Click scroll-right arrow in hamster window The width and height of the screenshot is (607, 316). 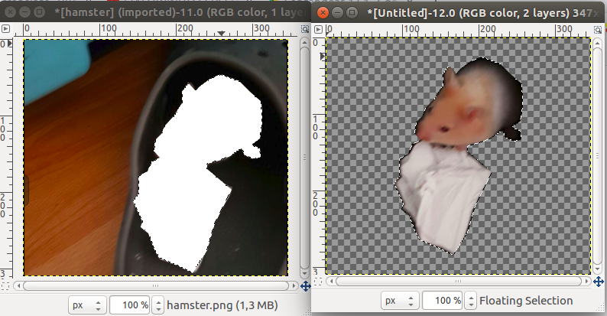294,286
